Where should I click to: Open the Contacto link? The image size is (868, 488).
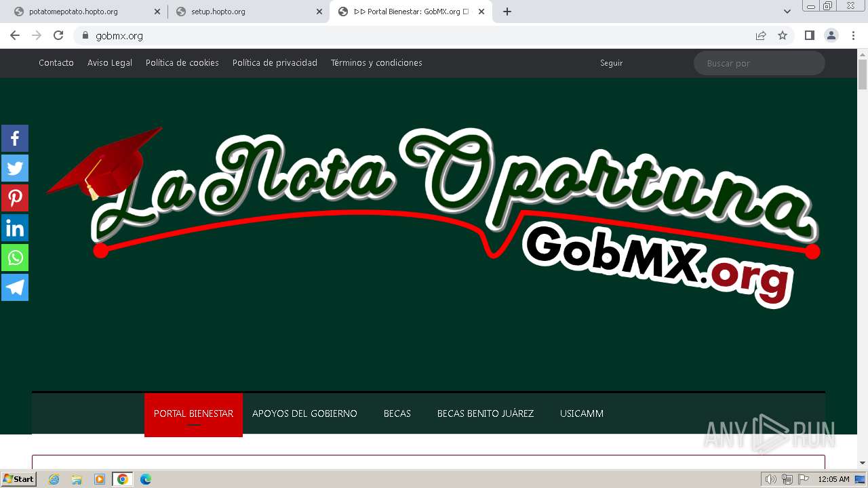coord(56,62)
